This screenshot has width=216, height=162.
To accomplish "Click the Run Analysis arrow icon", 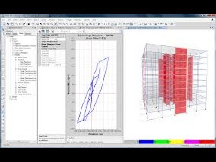I will point(33,24).
